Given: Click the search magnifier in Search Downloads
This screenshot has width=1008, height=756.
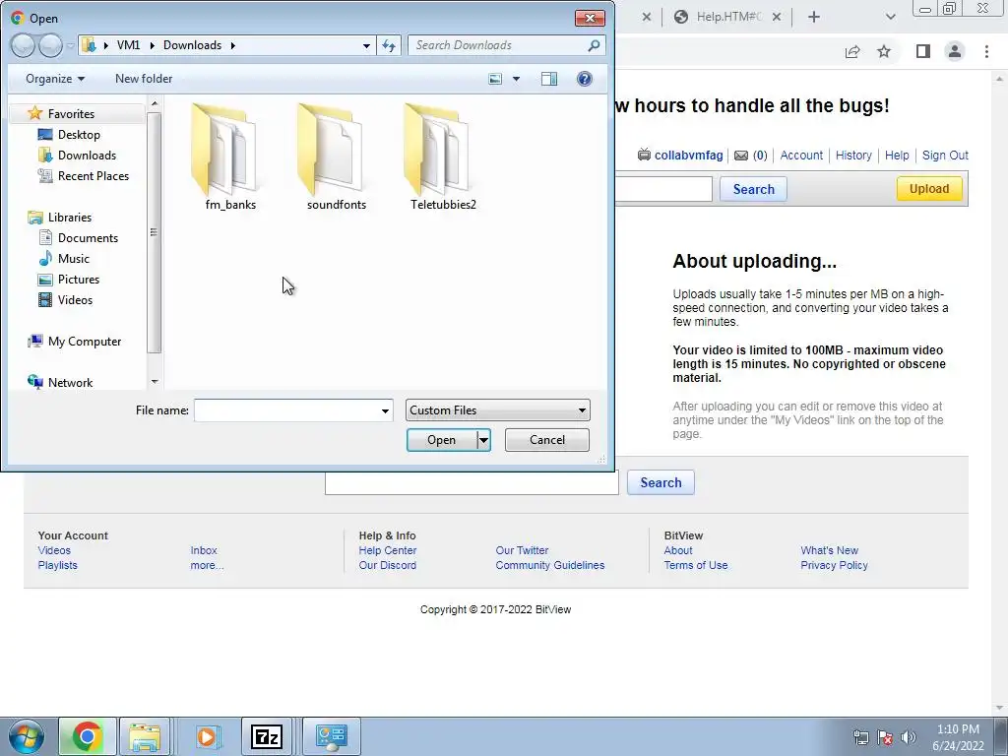Looking at the screenshot, I should coord(594,45).
